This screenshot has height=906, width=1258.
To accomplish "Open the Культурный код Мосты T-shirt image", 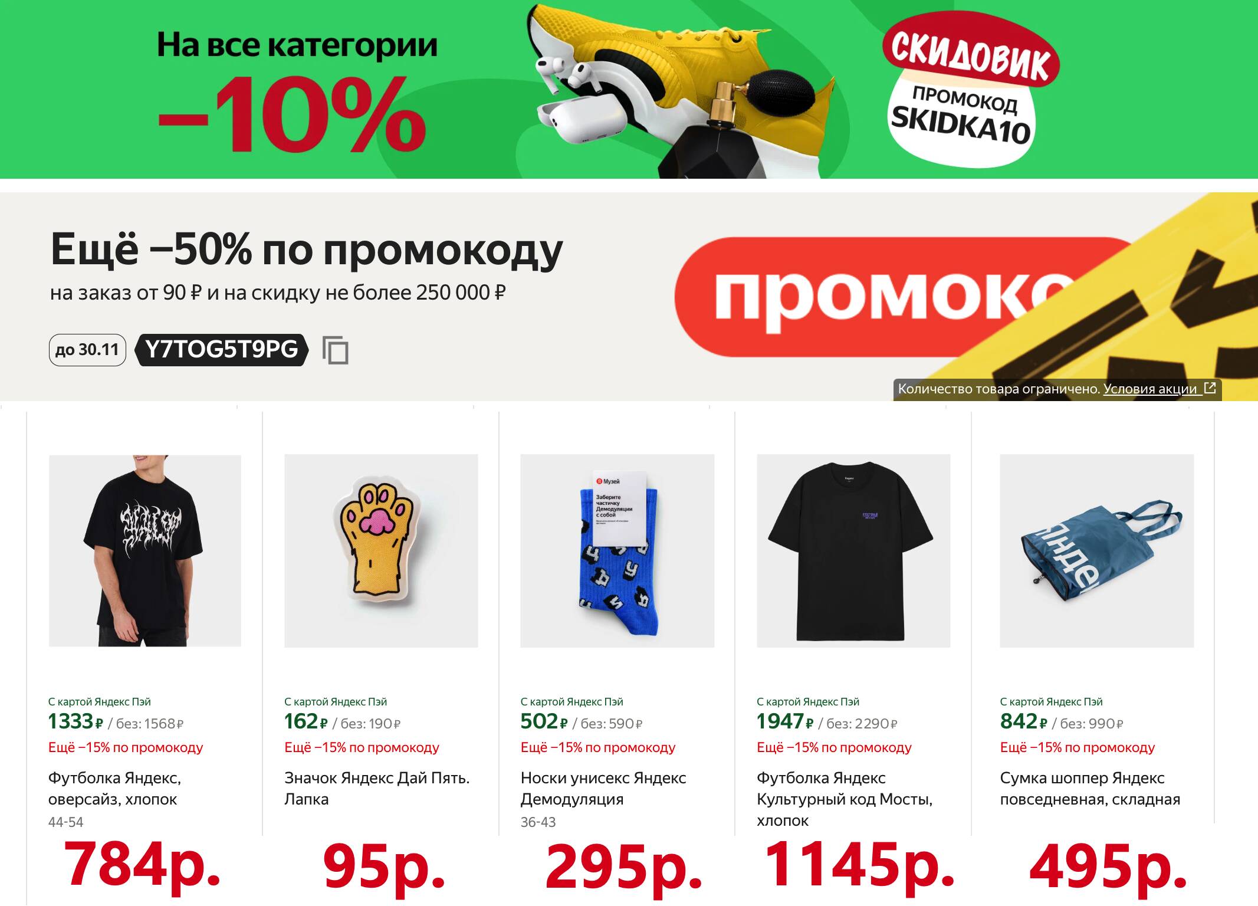I will pyautogui.click(x=853, y=550).
